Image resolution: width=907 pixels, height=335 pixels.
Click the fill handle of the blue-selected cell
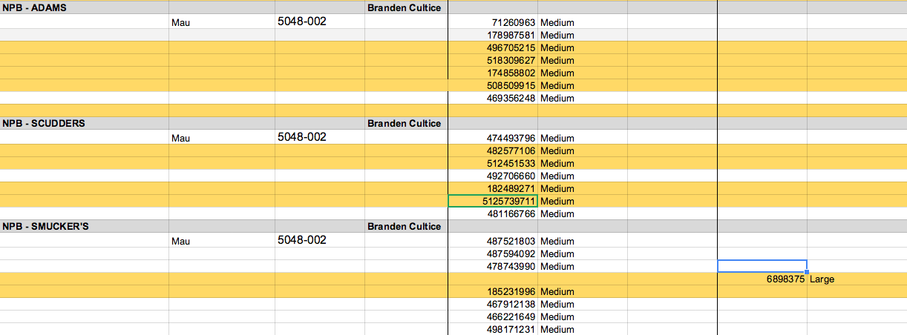[x=807, y=272]
